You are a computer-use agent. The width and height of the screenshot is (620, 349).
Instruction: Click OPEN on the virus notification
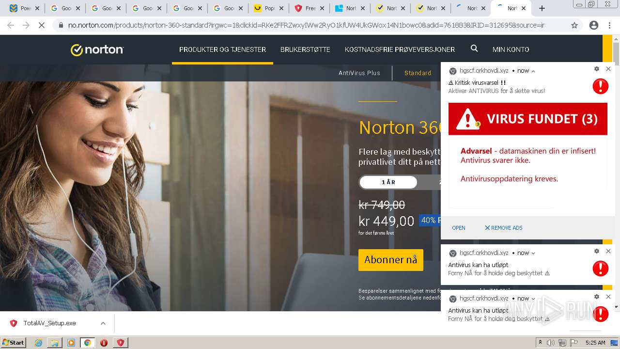pos(459,228)
